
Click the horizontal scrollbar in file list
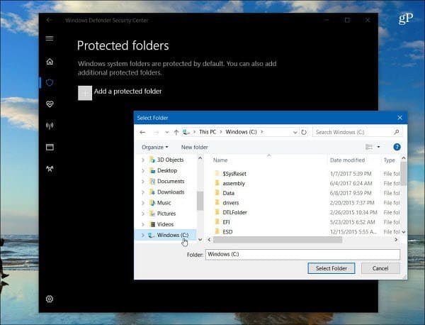tap(277, 240)
